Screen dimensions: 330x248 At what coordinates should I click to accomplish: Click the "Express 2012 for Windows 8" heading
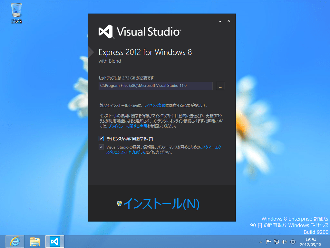point(145,52)
